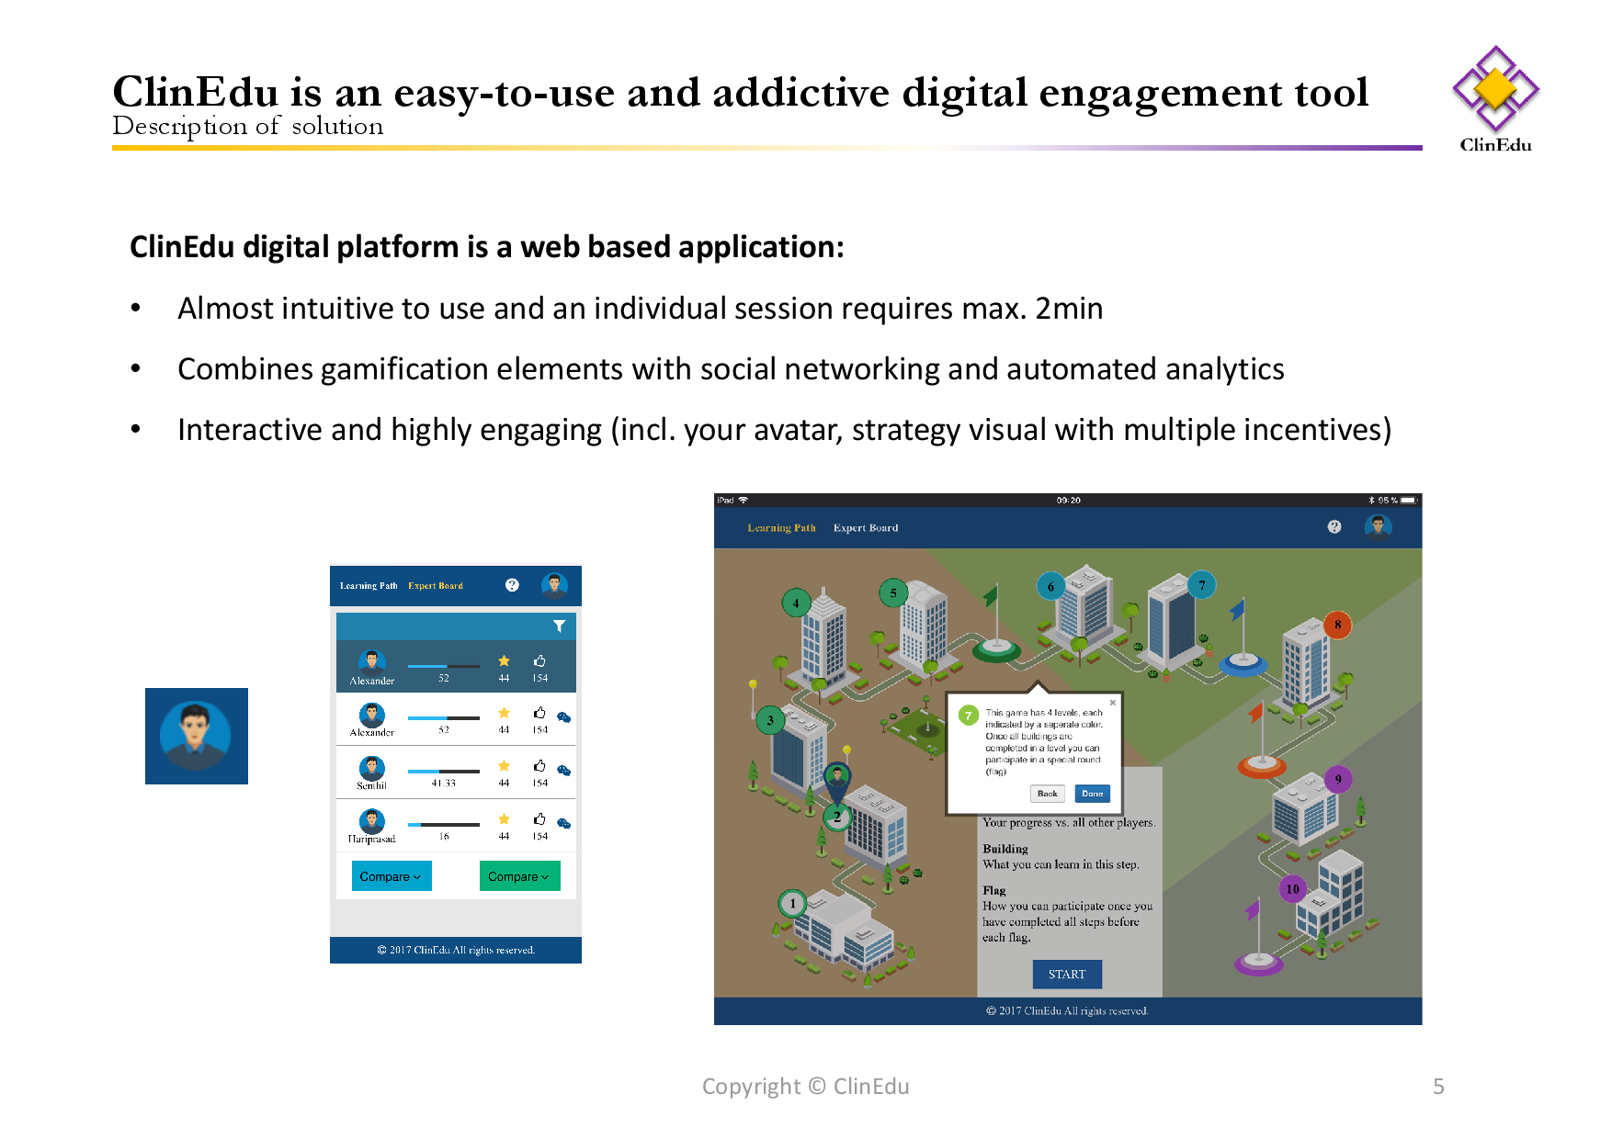Click Senthil's avatar on Expert Board
This screenshot has height=1139, width=1612.
coord(372,768)
